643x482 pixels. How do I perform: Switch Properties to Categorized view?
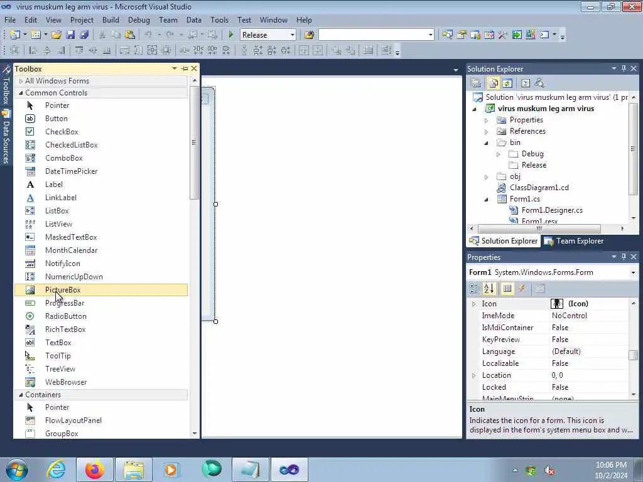[475, 289]
